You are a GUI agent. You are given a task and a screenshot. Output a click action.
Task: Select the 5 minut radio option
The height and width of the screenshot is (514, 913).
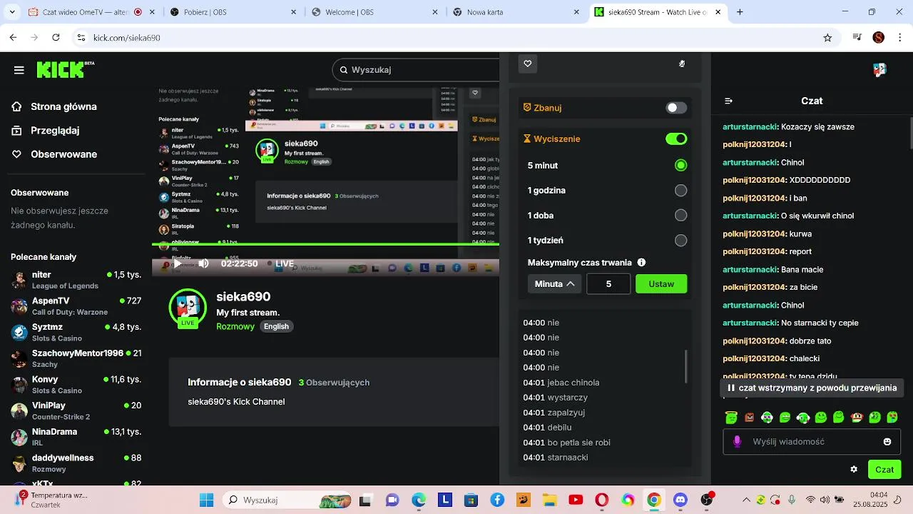[x=680, y=166]
